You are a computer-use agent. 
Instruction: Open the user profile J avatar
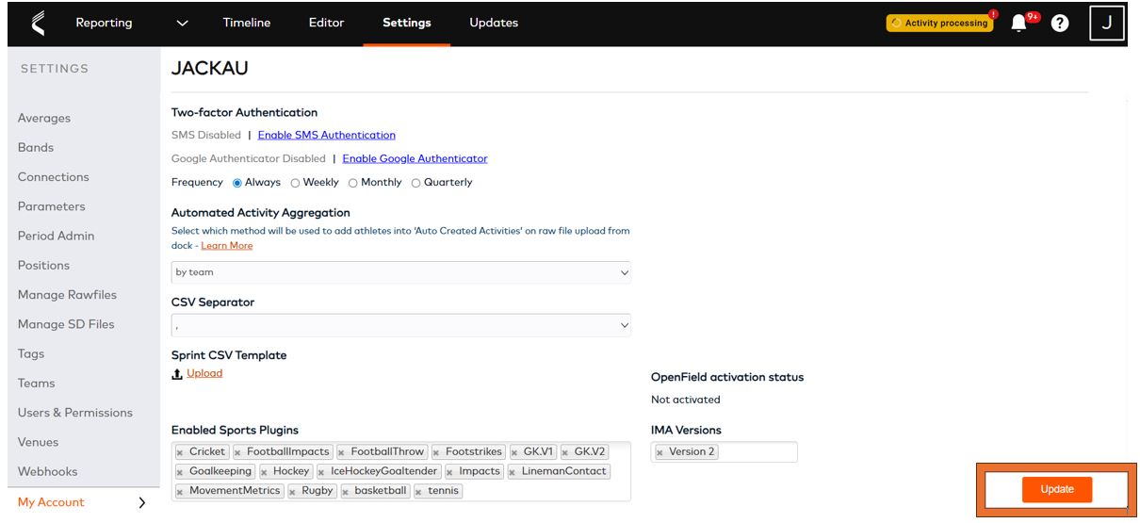point(1107,23)
